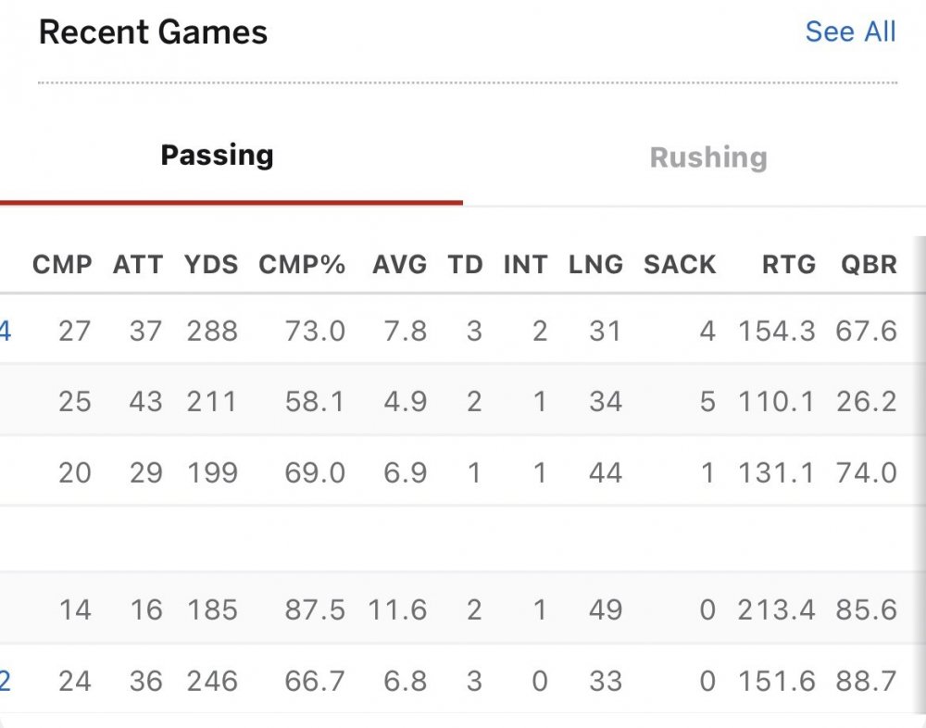Select the 213.4 rating cell
The width and height of the screenshot is (926, 728).
click(x=777, y=610)
